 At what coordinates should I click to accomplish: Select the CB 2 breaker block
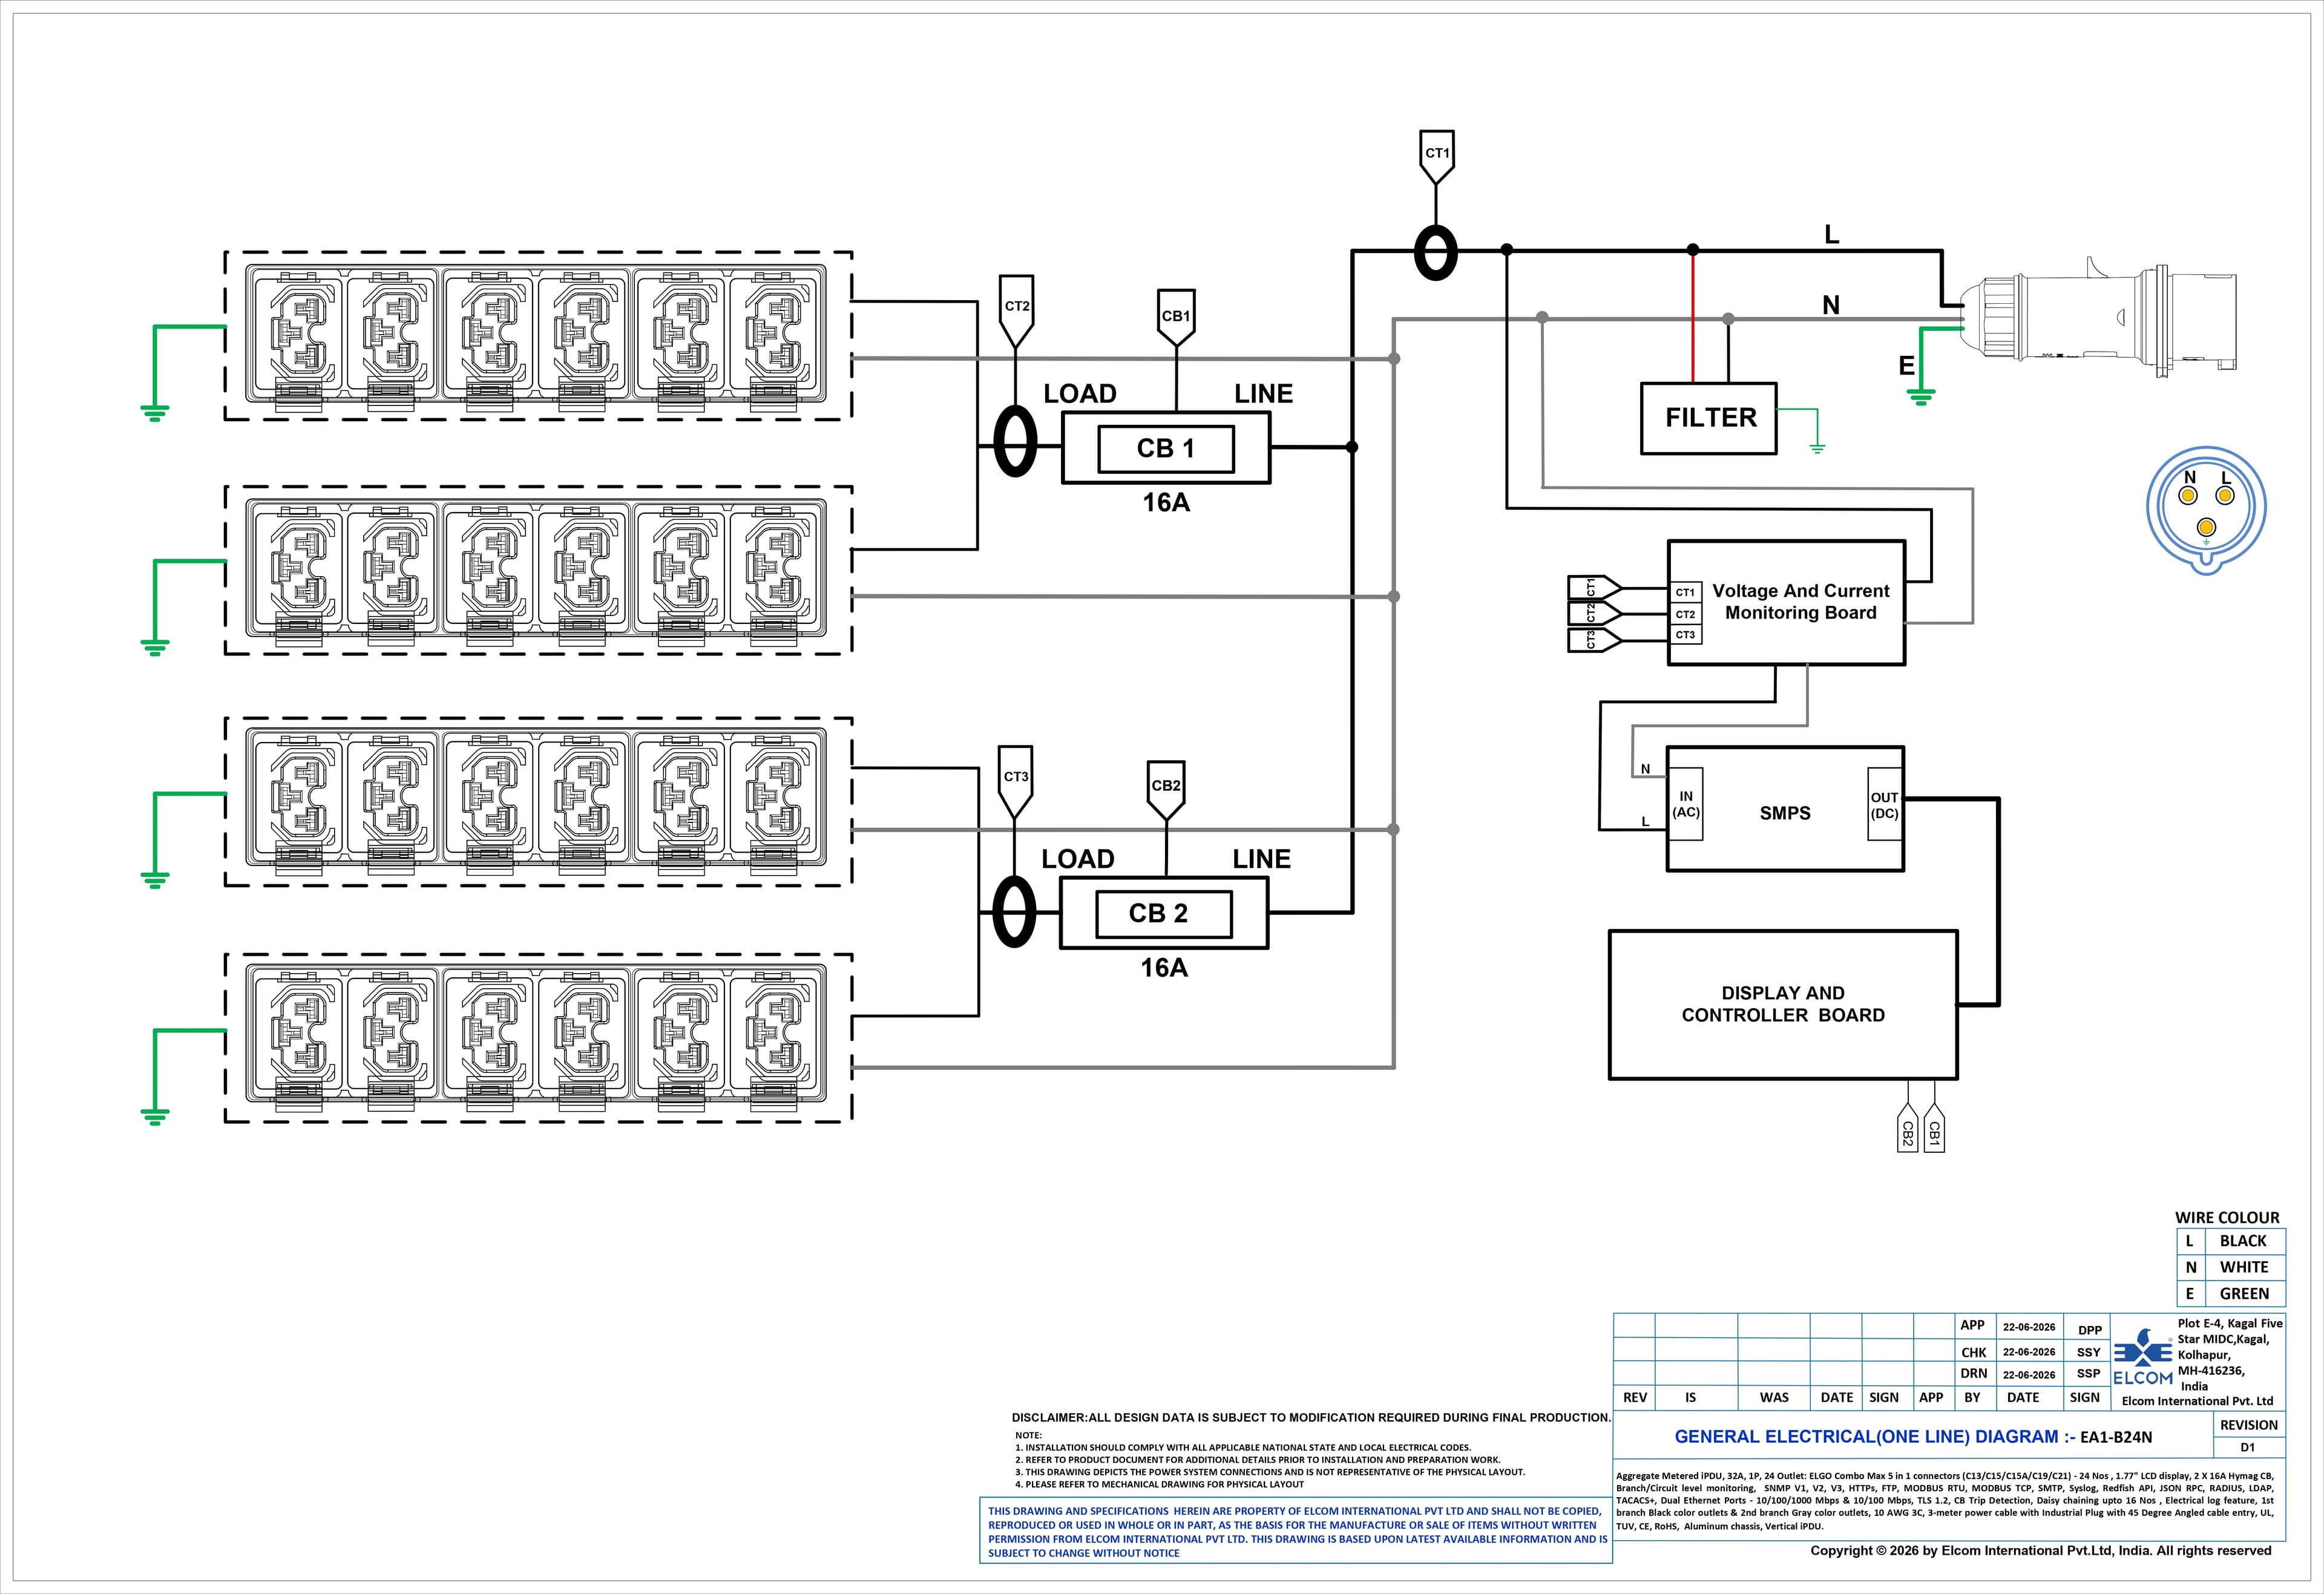pyautogui.click(x=1164, y=913)
